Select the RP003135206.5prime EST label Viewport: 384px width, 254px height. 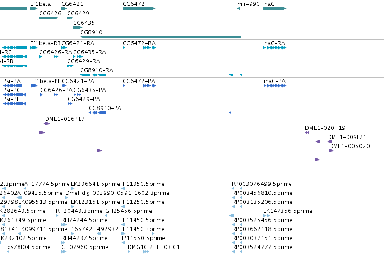262,202
